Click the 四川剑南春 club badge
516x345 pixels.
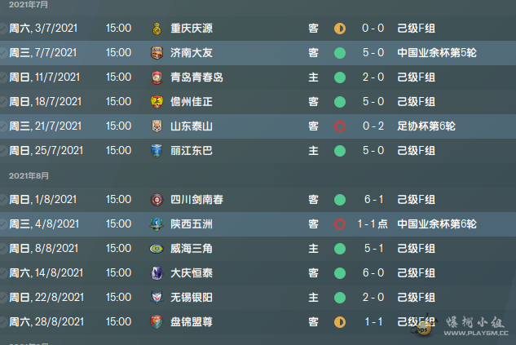tap(157, 200)
